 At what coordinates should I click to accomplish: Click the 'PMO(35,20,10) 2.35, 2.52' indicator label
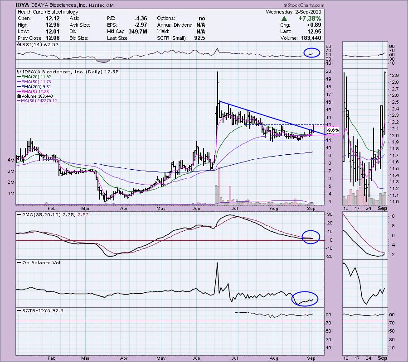coord(55,215)
